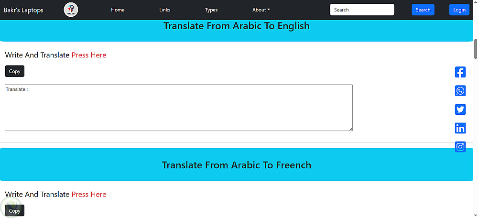Image resolution: width=478 pixels, height=218 pixels.
Task: Click the page vertical scrollbar thumb
Action: (476, 48)
